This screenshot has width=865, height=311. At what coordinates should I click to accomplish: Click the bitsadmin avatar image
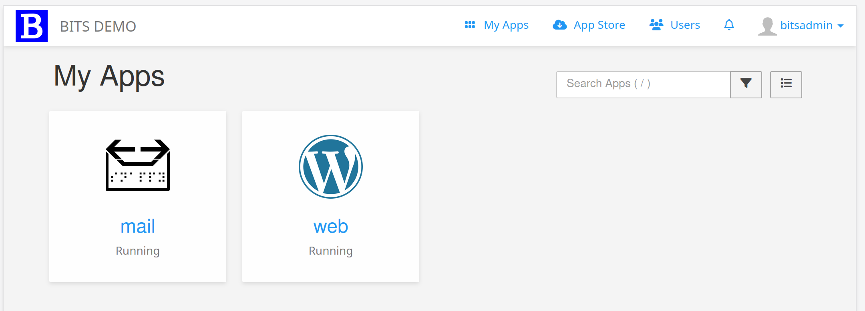767,26
